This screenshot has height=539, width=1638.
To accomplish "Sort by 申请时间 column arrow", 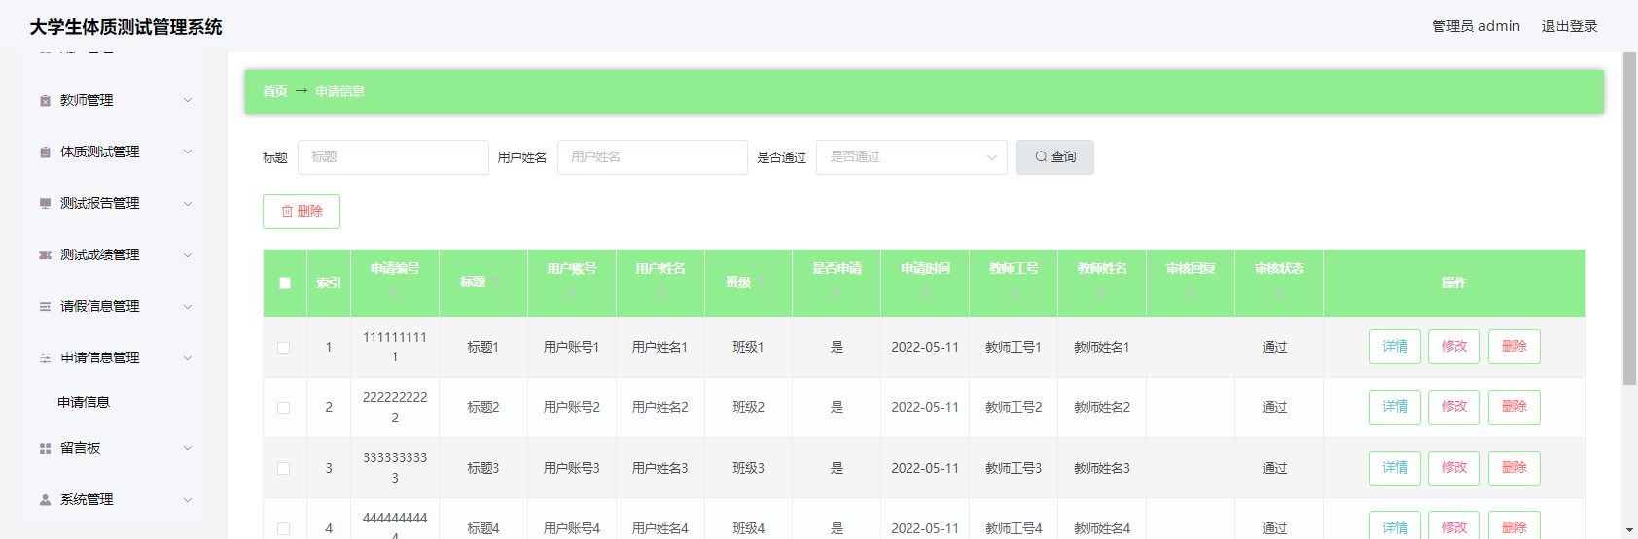I will point(925,291).
